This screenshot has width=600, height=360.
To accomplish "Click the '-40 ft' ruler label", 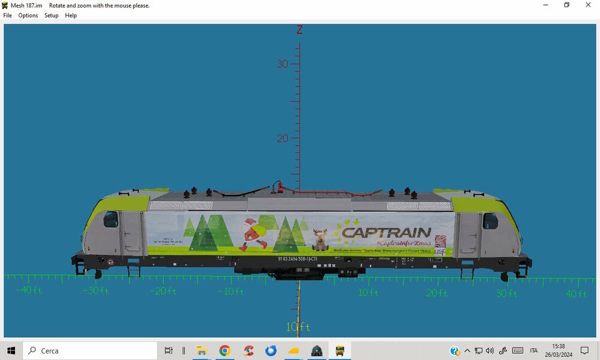I will (29, 290).
